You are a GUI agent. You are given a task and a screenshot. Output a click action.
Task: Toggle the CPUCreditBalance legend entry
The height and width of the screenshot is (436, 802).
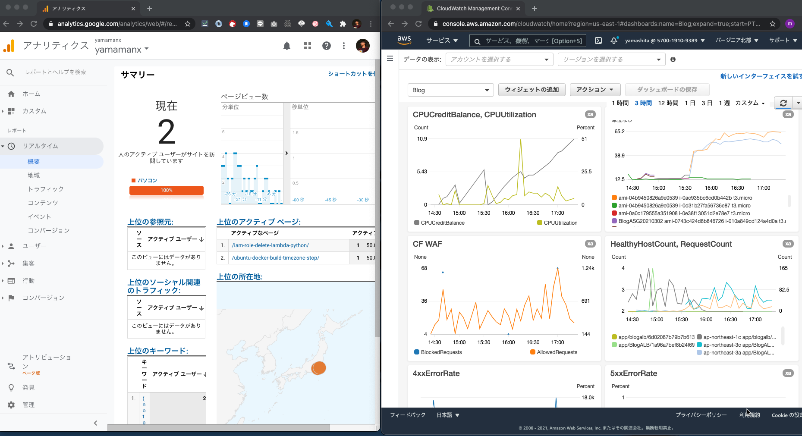(x=439, y=223)
